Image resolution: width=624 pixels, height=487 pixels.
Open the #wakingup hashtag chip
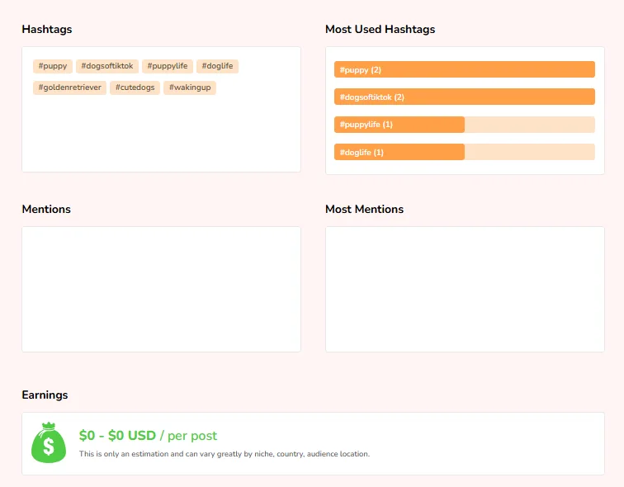(x=190, y=87)
